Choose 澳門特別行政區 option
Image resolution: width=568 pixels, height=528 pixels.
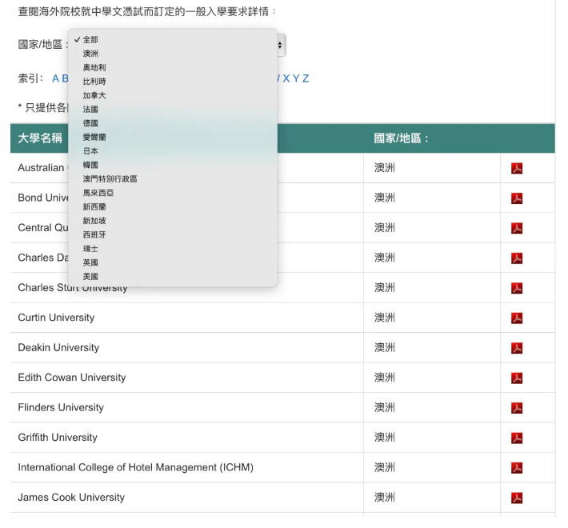pos(173,179)
